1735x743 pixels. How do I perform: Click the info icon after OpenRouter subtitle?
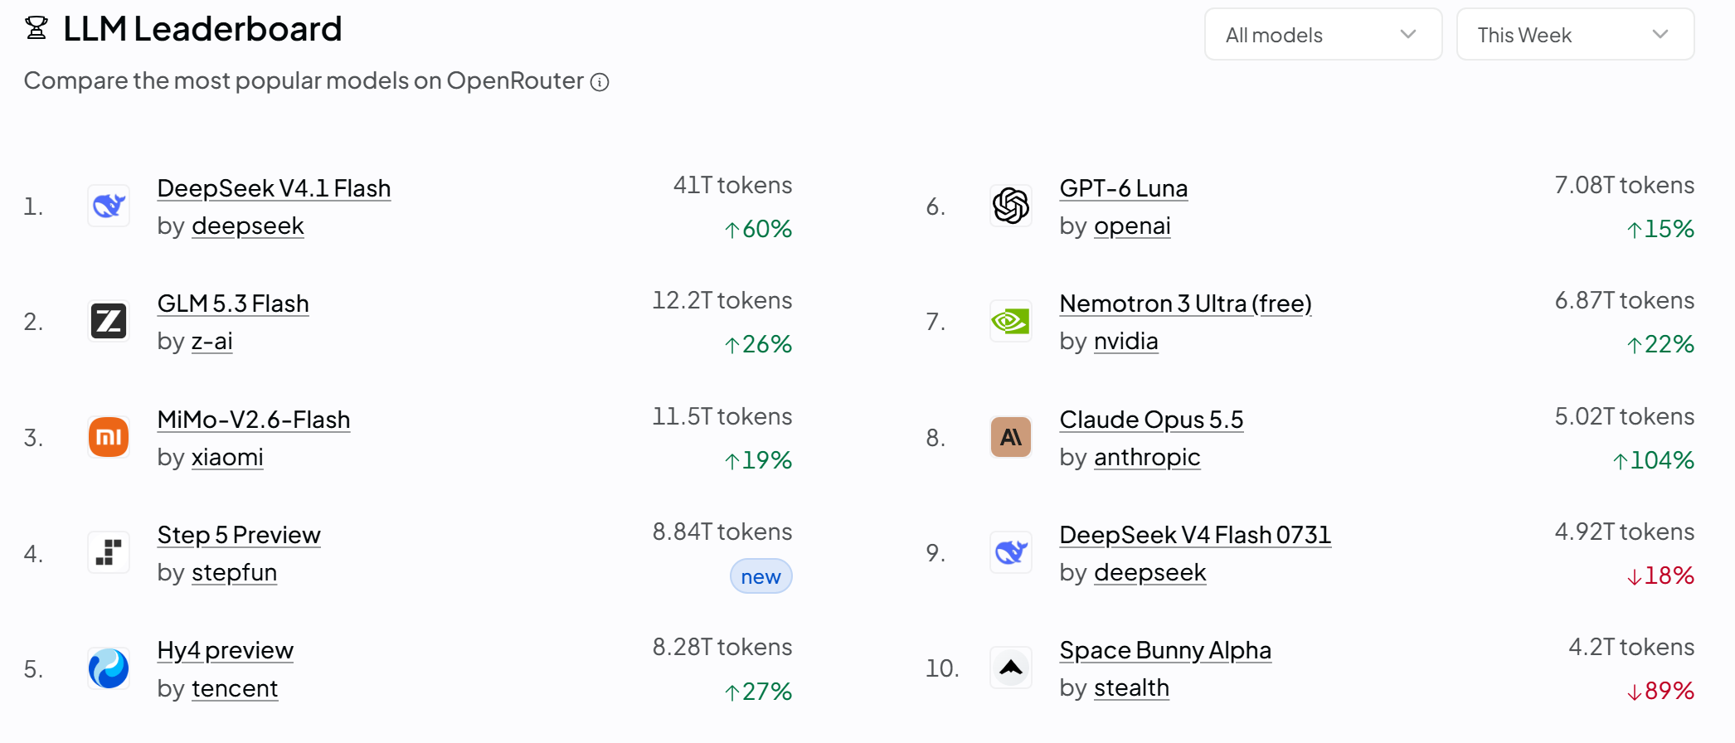[x=600, y=82]
